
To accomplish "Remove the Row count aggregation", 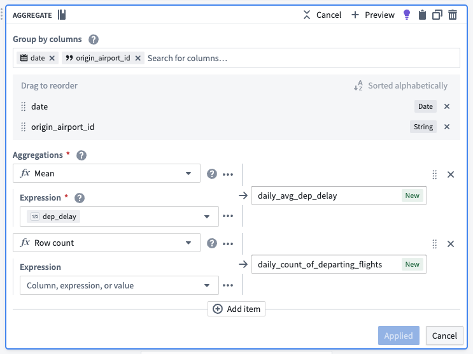I will (x=451, y=244).
